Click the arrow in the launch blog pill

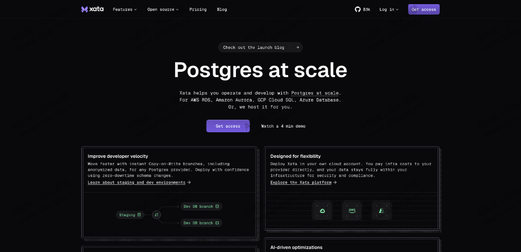[297, 47]
